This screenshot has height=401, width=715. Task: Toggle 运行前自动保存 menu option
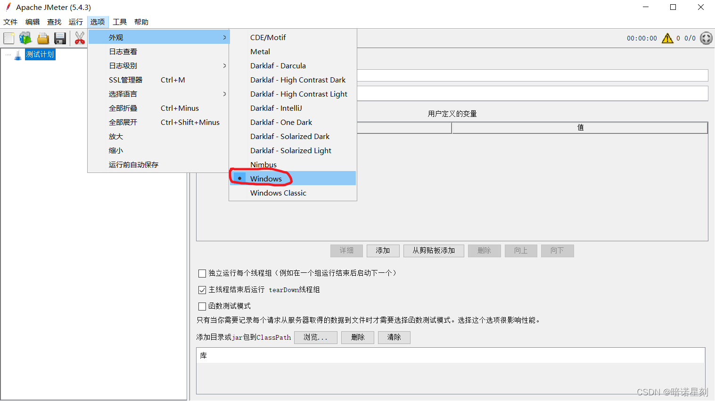159,164
